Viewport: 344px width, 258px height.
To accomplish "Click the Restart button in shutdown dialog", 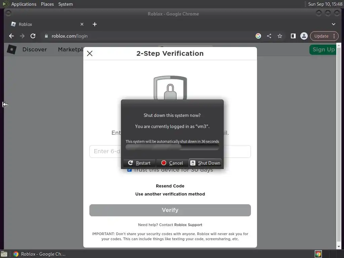I will (139, 163).
